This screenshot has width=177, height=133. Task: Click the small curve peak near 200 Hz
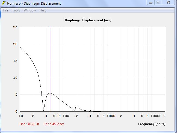point(76,106)
